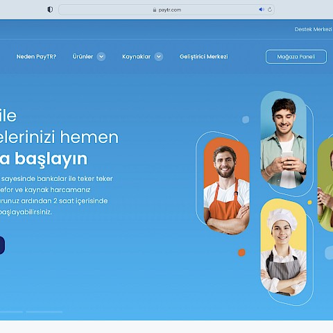Viewport: 333px width, 333px height.
Task: Click the dark blue button at left edge
Action: pyautogui.click(x=2, y=246)
